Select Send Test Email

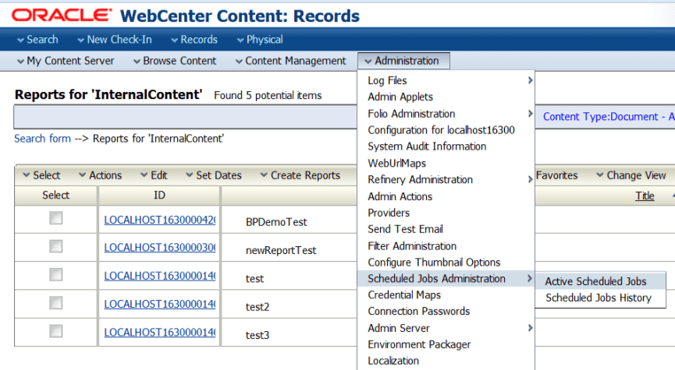click(446, 229)
